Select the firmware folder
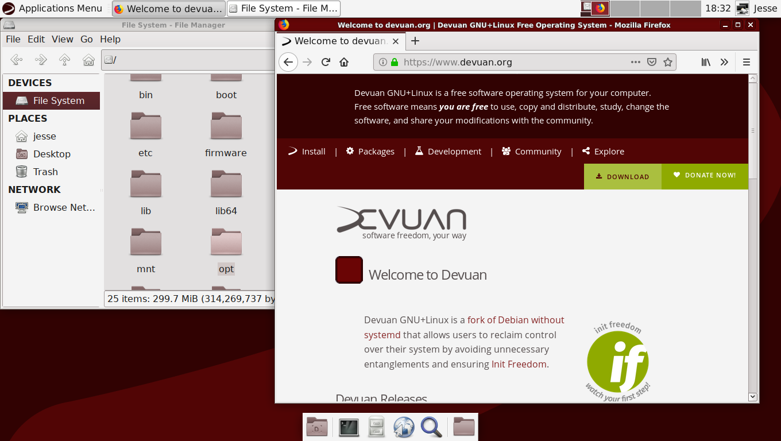Viewport: 781px width, 441px height. tap(226, 134)
